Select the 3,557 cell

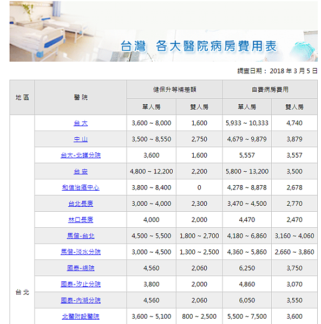(x=294, y=156)
